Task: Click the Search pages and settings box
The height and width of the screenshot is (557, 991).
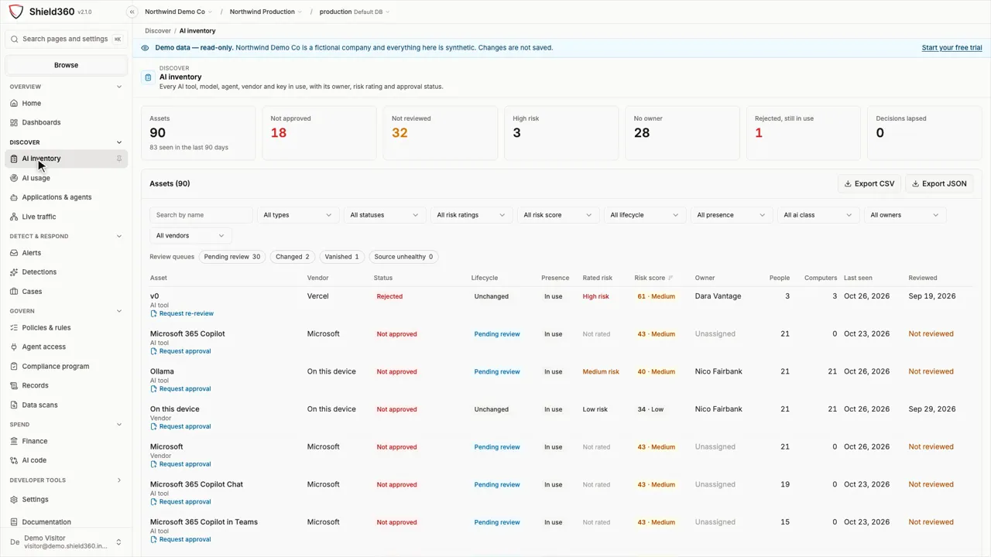Action: click(x=67, y=39)
